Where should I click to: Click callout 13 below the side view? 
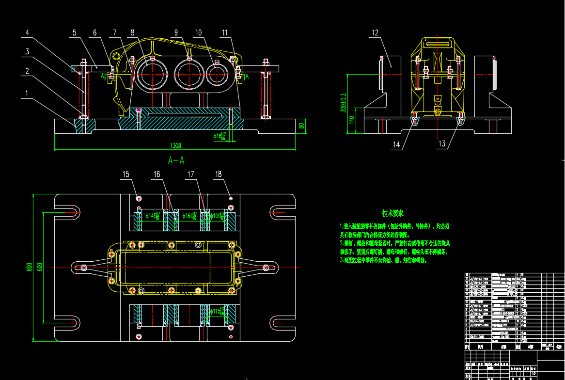pyautogui.click(x=442, y=144)
